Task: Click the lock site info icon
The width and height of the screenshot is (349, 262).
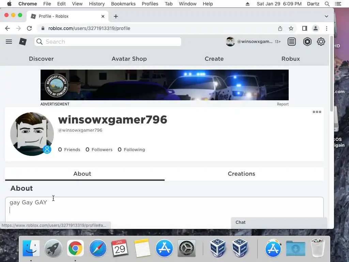Action: click(x=43, y=28)
